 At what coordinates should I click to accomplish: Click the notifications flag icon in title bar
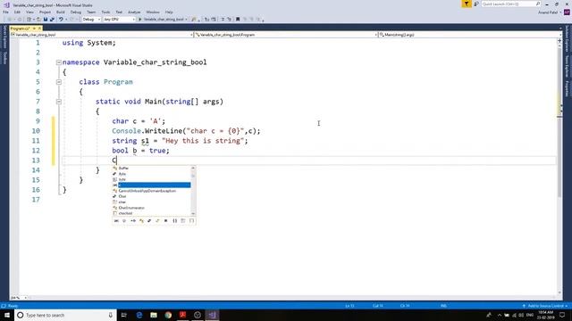click(467, 4)
